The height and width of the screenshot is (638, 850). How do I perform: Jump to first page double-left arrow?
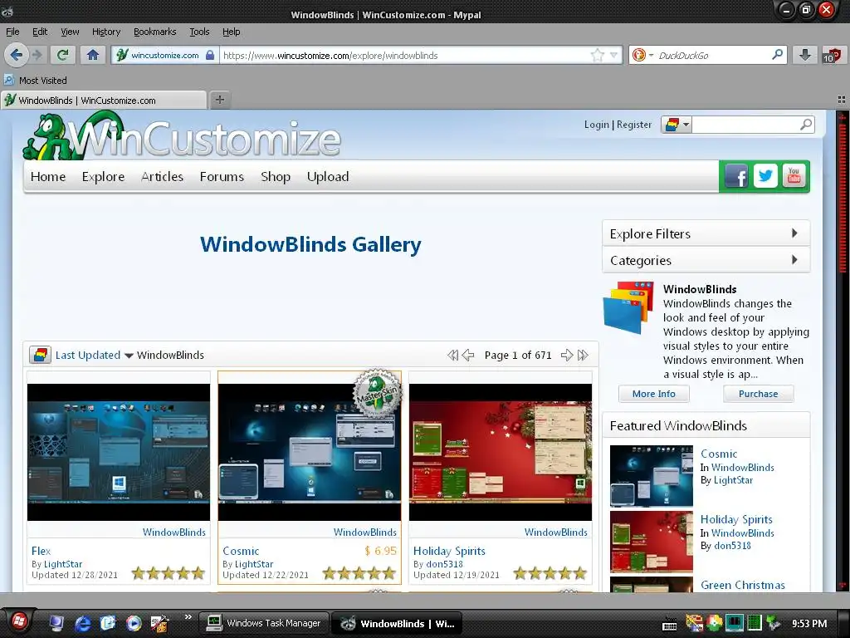[452, 356]
